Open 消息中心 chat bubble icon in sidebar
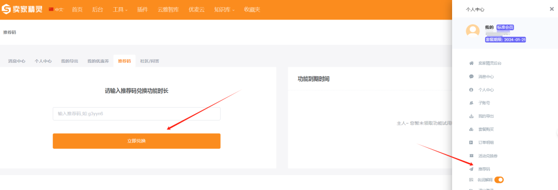This screenshot has height=190, width=558. pyautogui.click(x=472, y=77)
